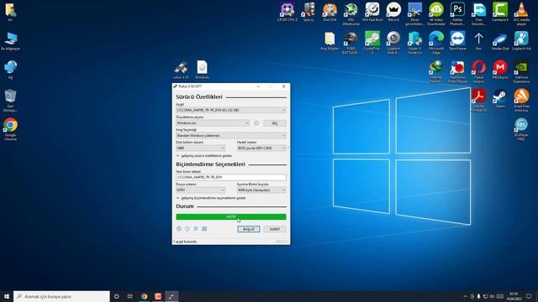The image size is (538, 302).
Task: Show hidden system tray icons
Action: click(465, 296)
